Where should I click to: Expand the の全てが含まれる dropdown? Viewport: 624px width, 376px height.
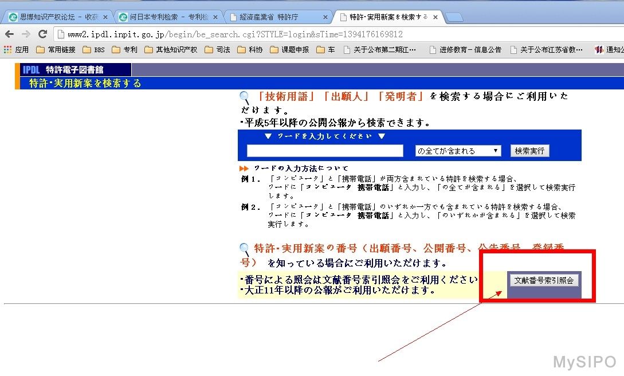(458, 151)
